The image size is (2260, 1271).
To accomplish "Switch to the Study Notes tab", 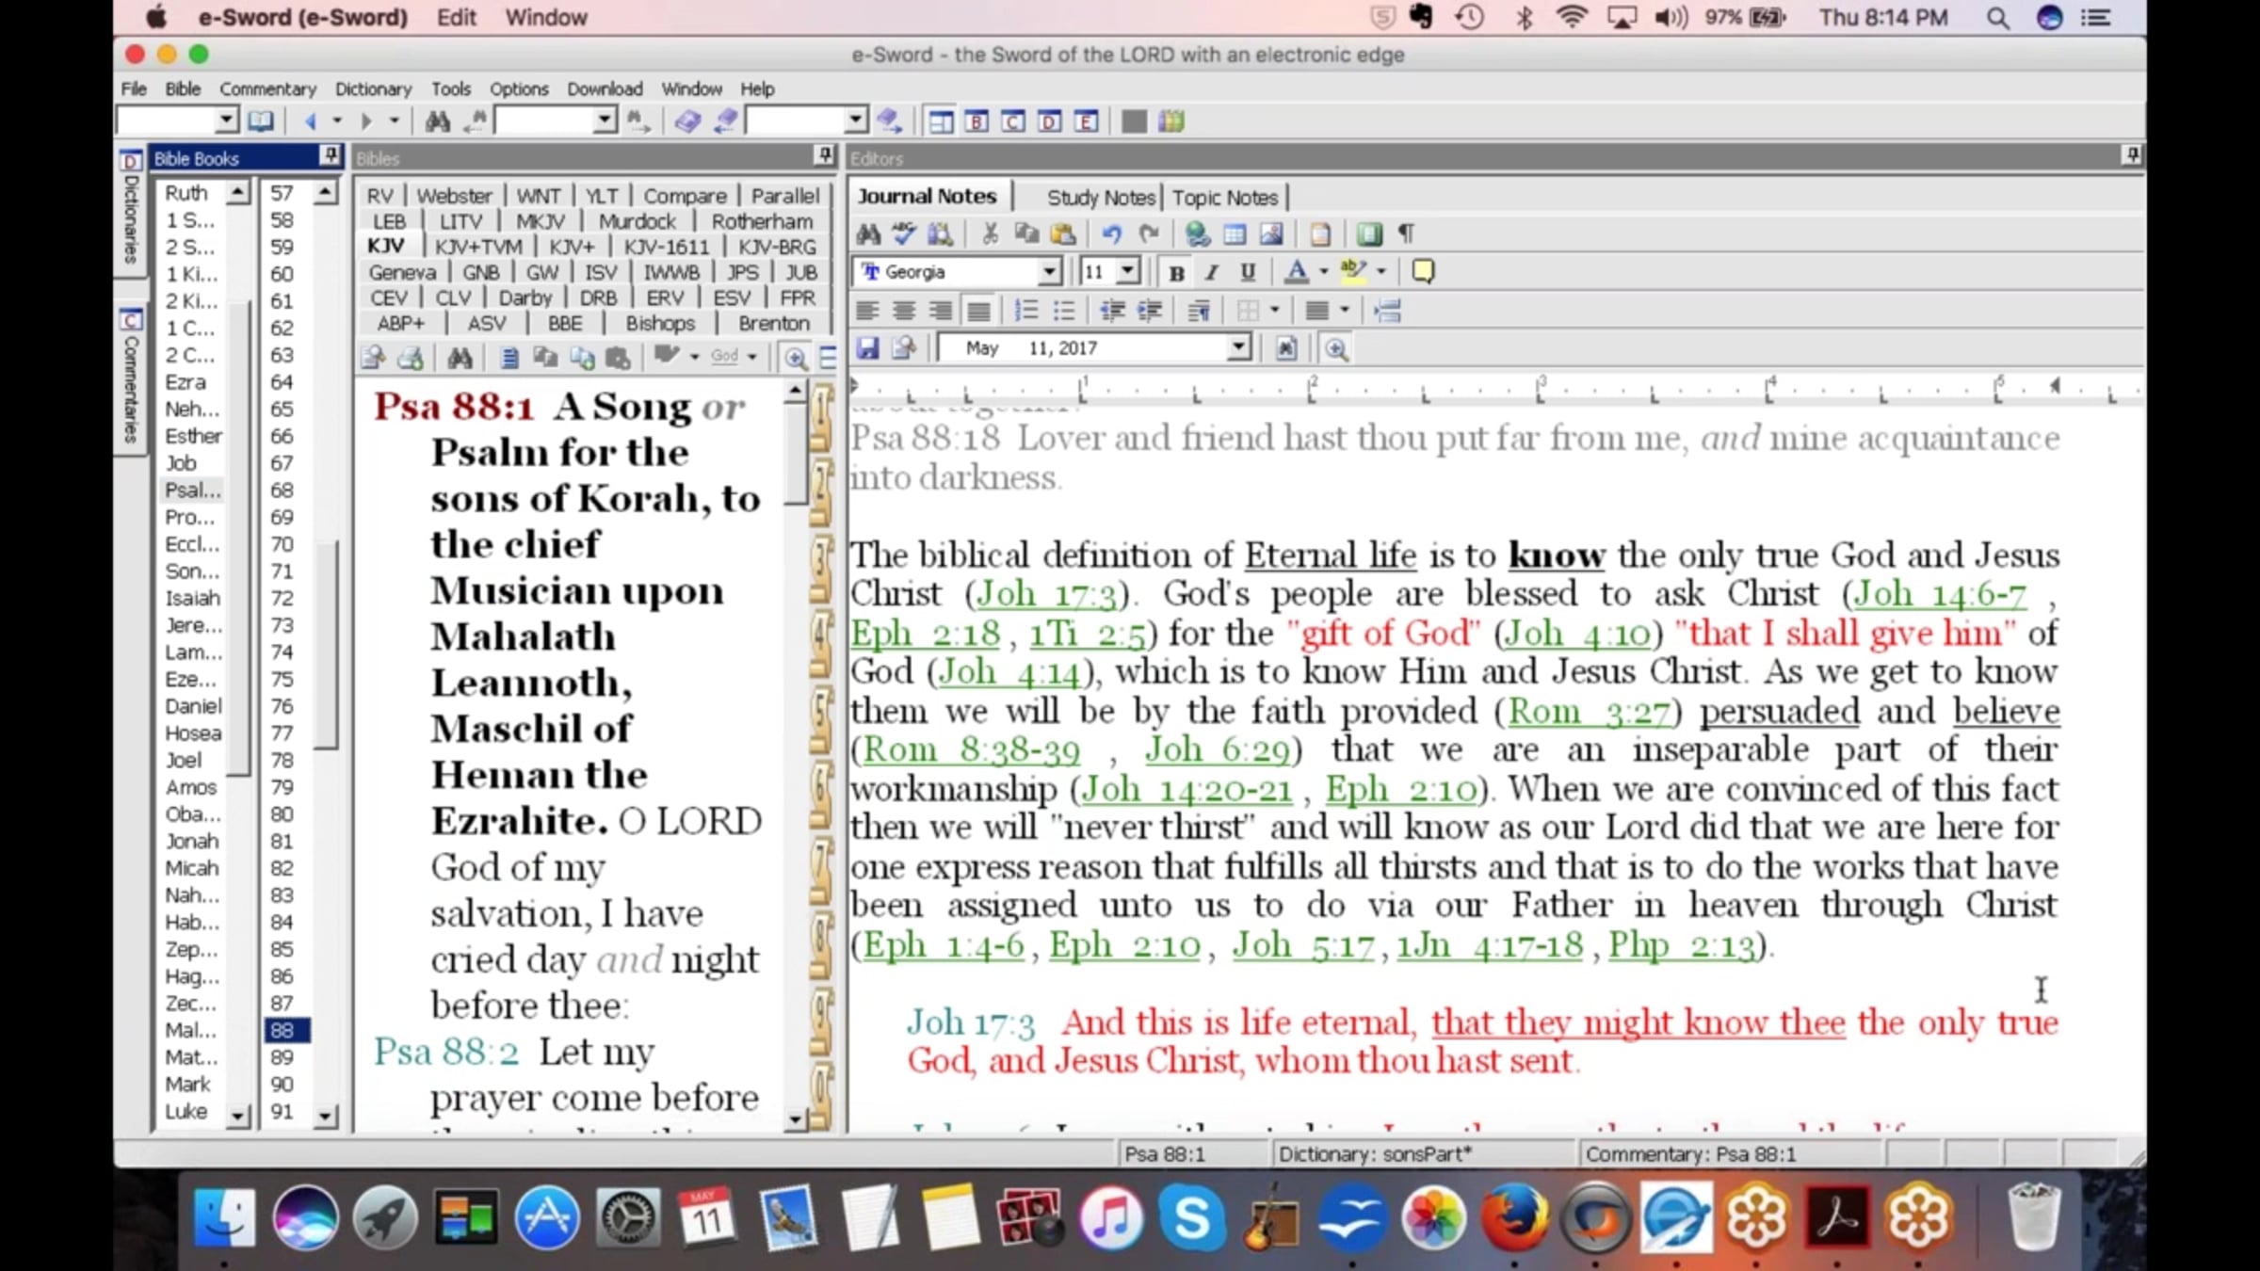I will click(1100, 198).
